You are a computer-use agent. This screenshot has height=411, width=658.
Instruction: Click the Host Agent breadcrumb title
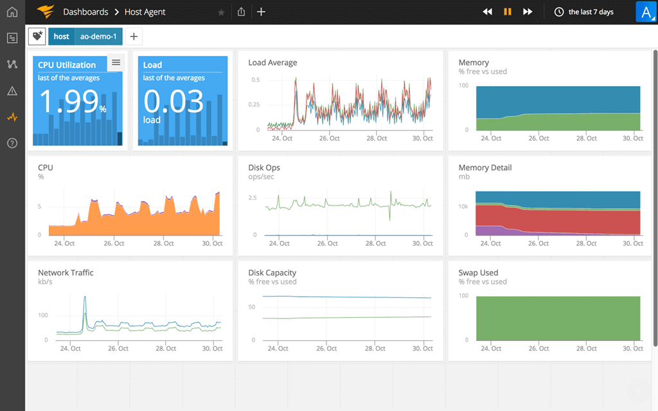pyautogui.click(x=147, y=12)
